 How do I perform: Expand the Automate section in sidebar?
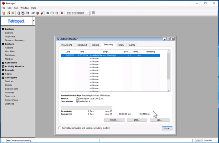(3, 63)
